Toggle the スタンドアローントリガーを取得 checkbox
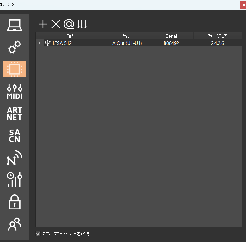Image resolution: width=246 pixels, height=242 pixels. [x=38, y=234]
